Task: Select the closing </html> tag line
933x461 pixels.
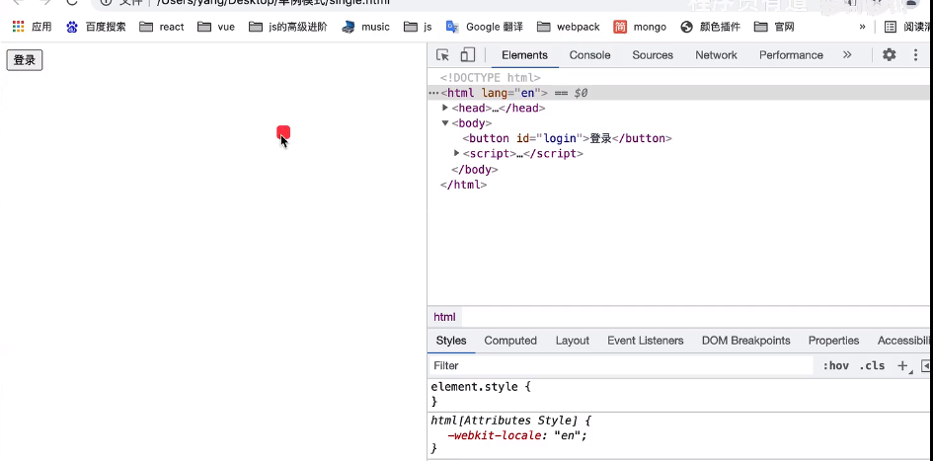Action: [463, 185]
